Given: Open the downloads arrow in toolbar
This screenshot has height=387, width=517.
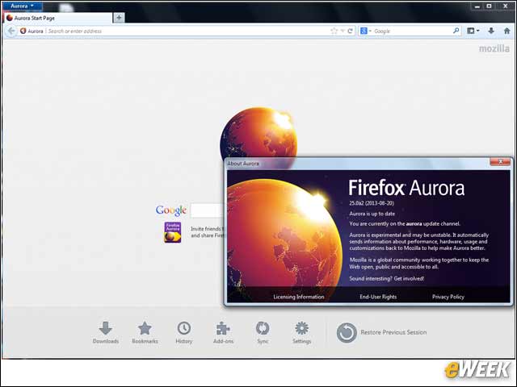Looking at the screenshot, I should 491,31.
